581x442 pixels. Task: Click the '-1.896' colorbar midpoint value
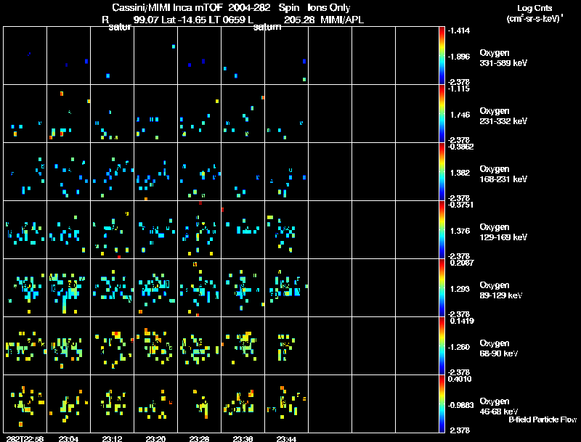[459, 57]
